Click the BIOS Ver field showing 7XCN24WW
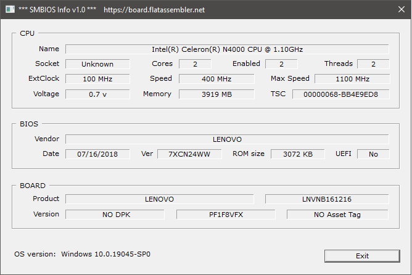 point(189,154)
